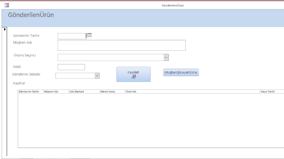The height and width of the screenshot is (159, 284).
Task: Select the record selector arrow
Action: (5, 29)
